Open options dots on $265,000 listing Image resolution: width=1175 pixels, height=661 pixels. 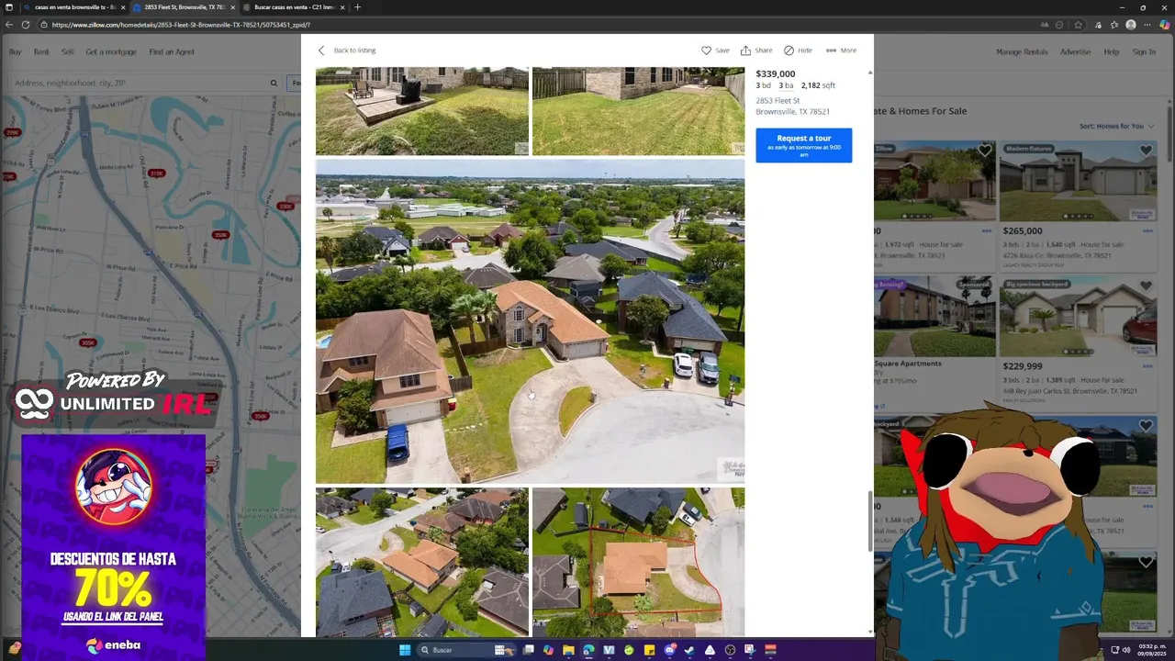click(1147, 231)
